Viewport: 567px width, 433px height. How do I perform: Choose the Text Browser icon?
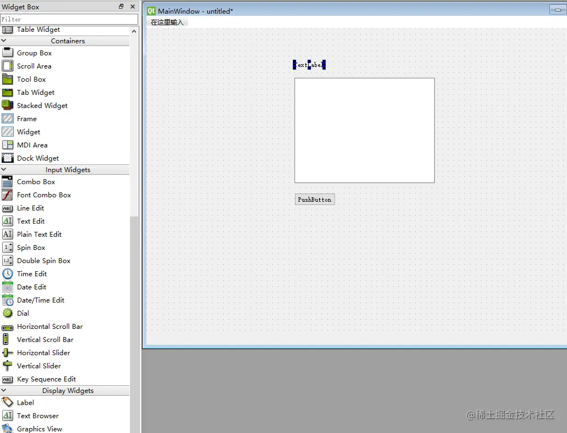(x=8, y=415)
